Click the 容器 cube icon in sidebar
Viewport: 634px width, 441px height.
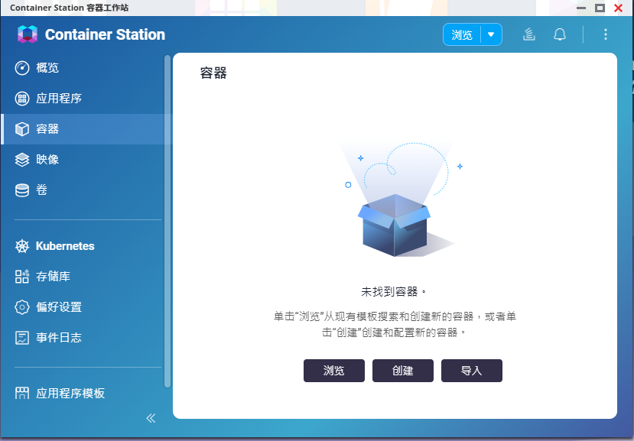coord(22,129)
